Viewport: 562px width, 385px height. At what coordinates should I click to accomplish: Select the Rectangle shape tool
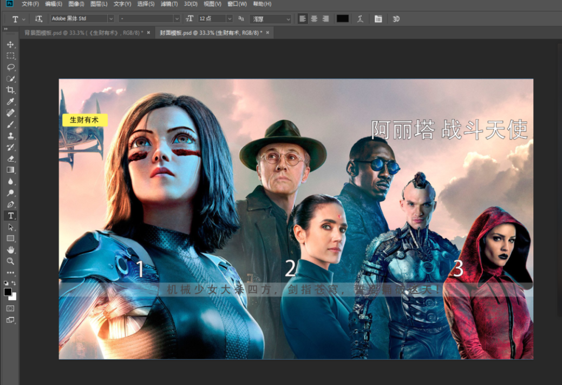pos(10,238)
